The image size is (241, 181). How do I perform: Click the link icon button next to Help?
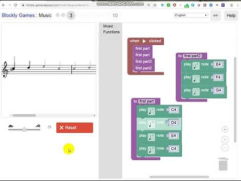point(215,16)
